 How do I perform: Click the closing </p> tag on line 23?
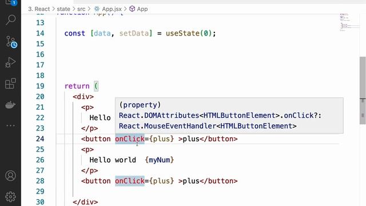[x=90, y=128]
